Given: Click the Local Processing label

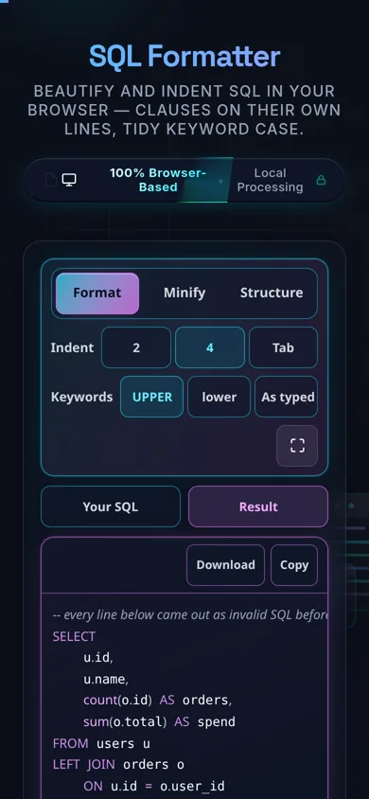Looking at the screenshot, I should point(270,180).
